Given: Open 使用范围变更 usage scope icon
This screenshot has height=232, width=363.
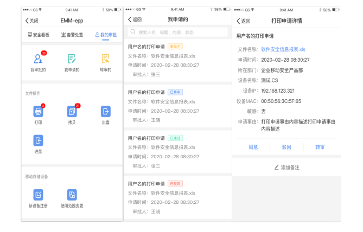Looking at the screenshot, I should [72, 195].
